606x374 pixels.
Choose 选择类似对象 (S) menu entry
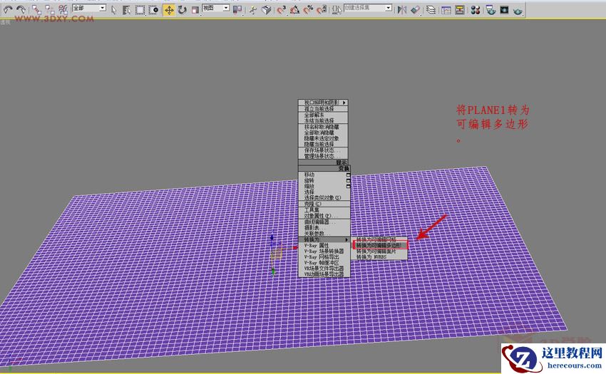tap(324, 198)
